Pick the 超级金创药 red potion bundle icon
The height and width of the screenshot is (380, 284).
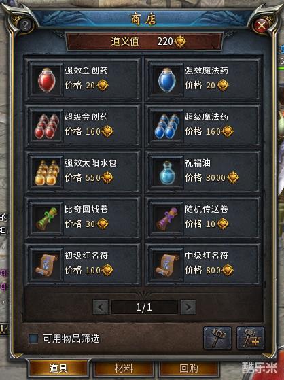pyautogui.click(x=46, y=126)
